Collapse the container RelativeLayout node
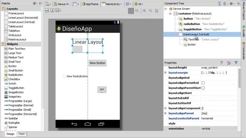Screen dimensions: 246x138 pyautogui.click(x=170, y=14)
